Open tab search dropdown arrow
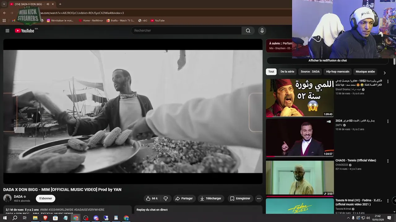The height and width of the screenshot is (222, 396). (x=4, y=4)
